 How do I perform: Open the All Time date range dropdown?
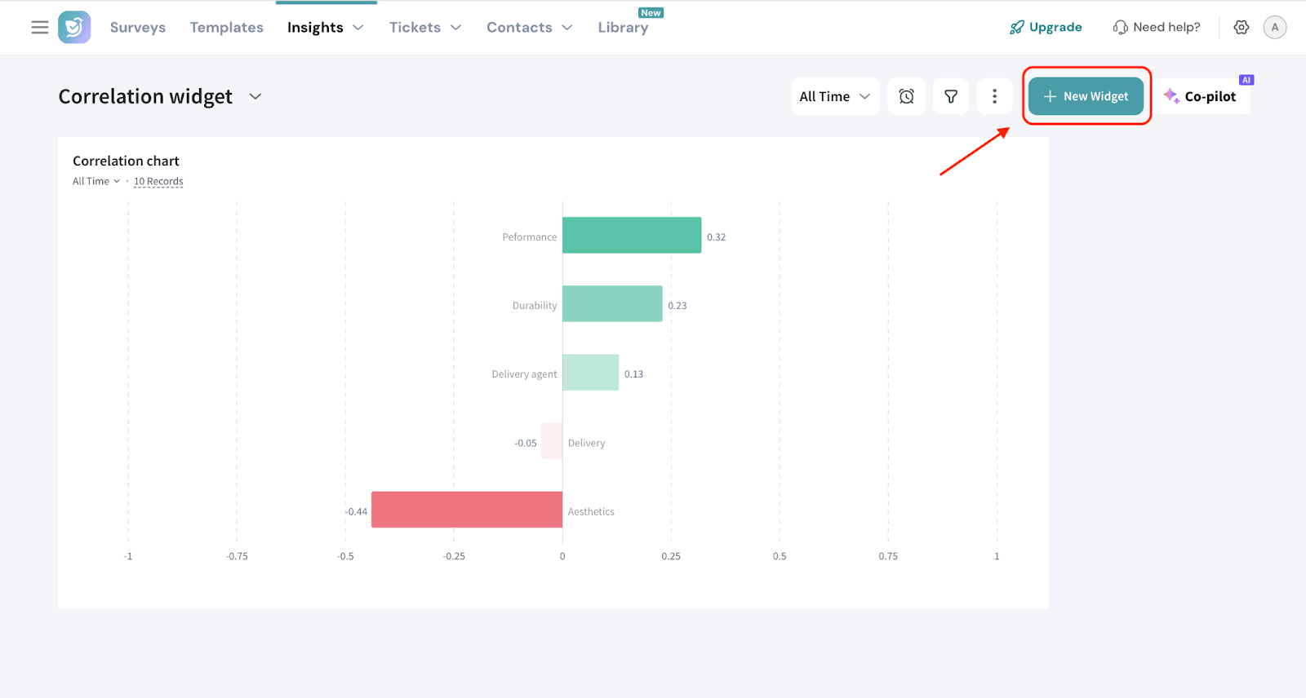(835, 96)
